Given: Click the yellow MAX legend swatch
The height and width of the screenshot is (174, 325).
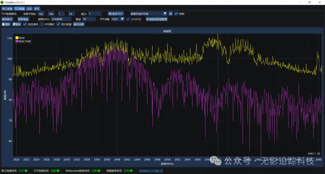Looking at the screenshot, I should [17, 38].
